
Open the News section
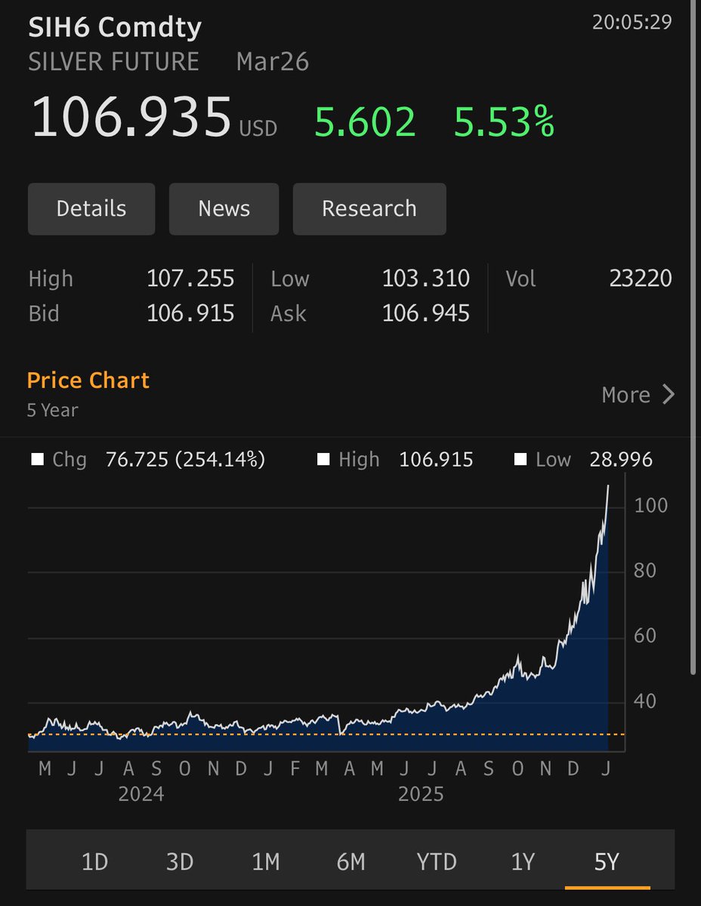coord(224,208)
